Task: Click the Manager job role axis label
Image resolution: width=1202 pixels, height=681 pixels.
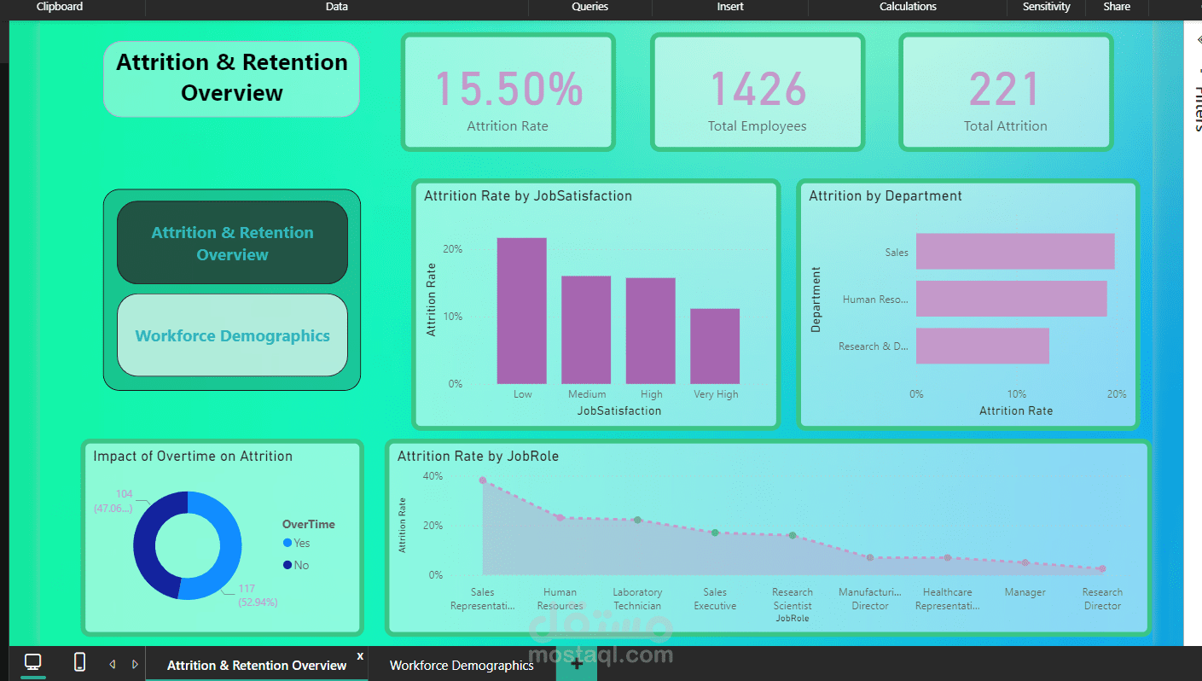Action: 1025,592
